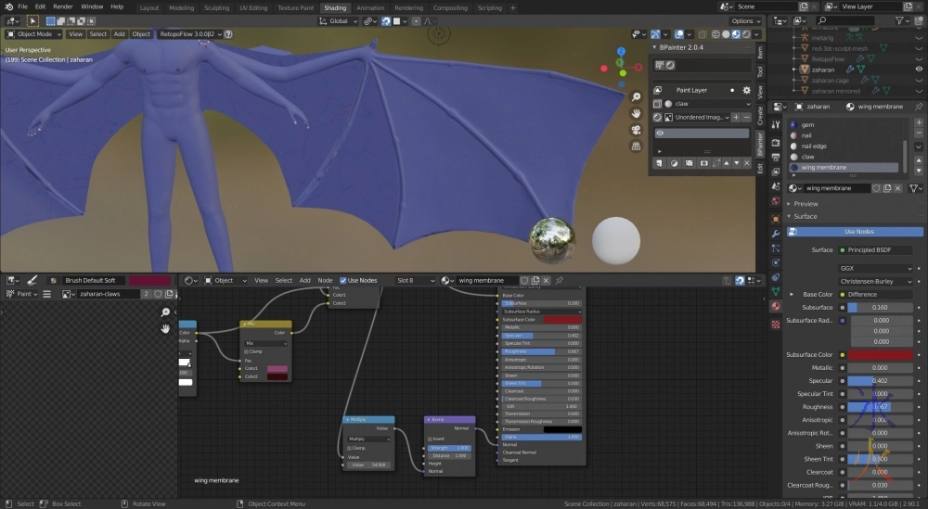The image size is (928, 509).
Task: Open the Render menu
Action: (x=62, y=6)
